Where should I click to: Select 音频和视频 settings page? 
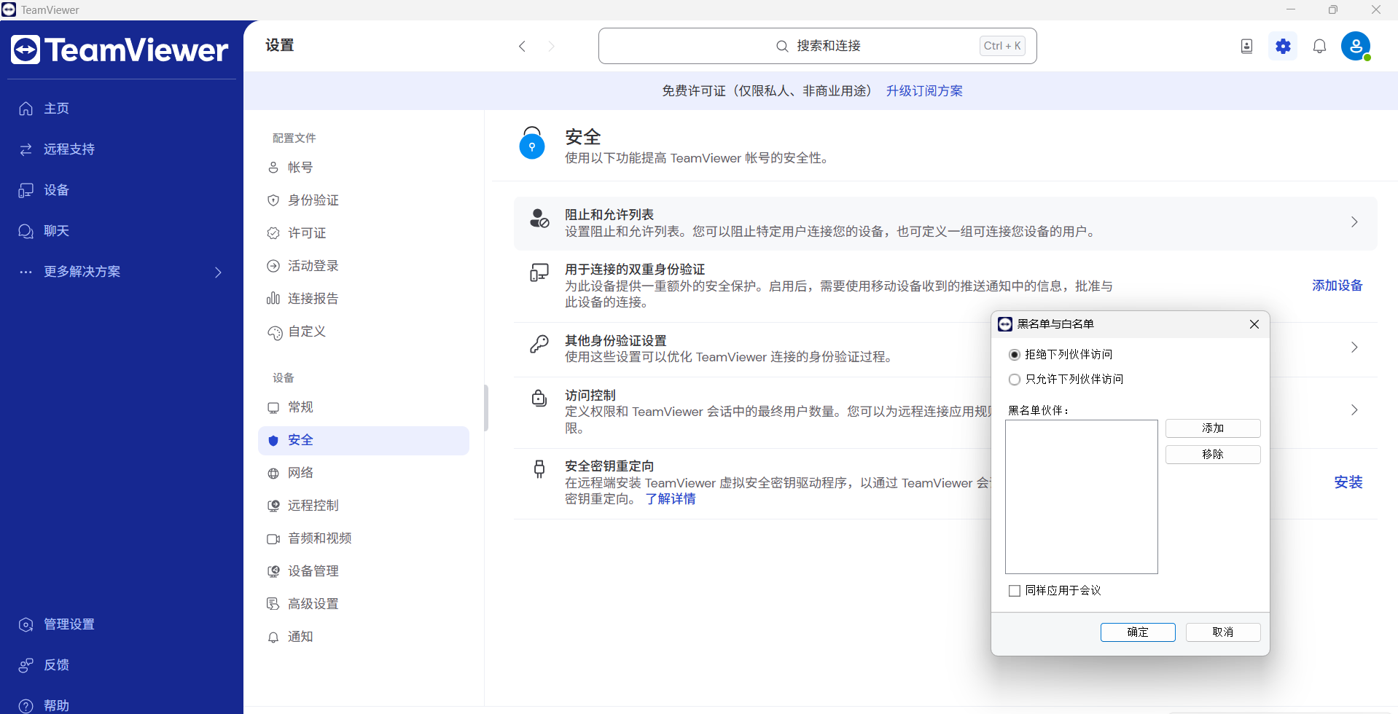[363, 538]
